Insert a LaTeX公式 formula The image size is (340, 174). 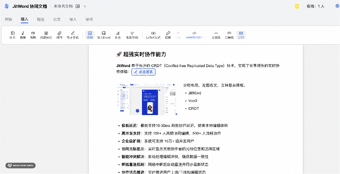[x=153, y=35]
